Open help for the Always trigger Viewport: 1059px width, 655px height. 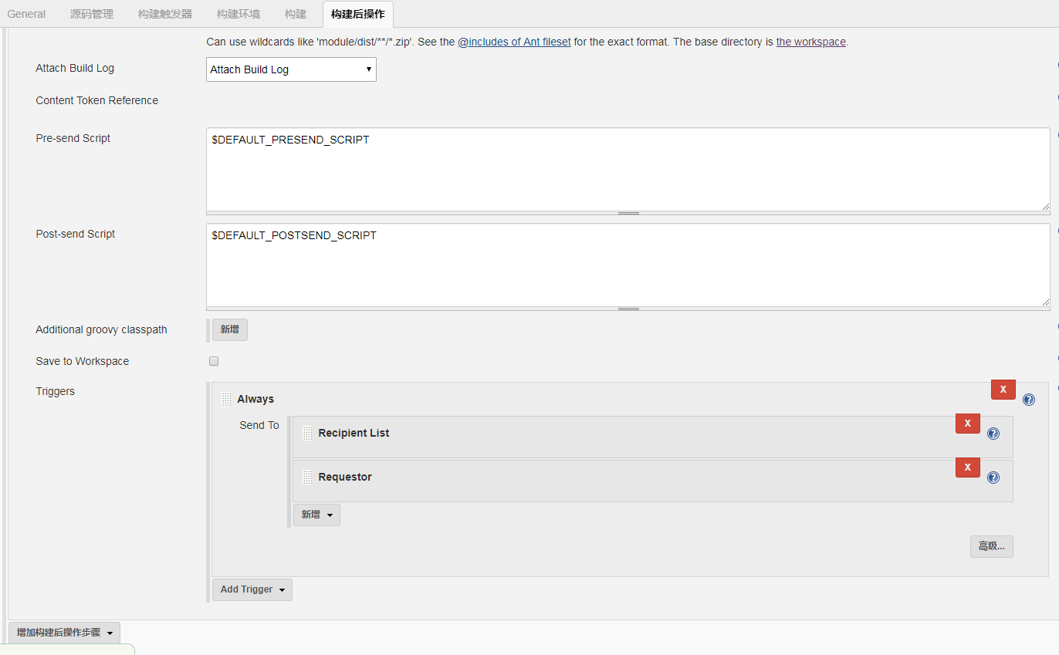tap(1028, 400)
